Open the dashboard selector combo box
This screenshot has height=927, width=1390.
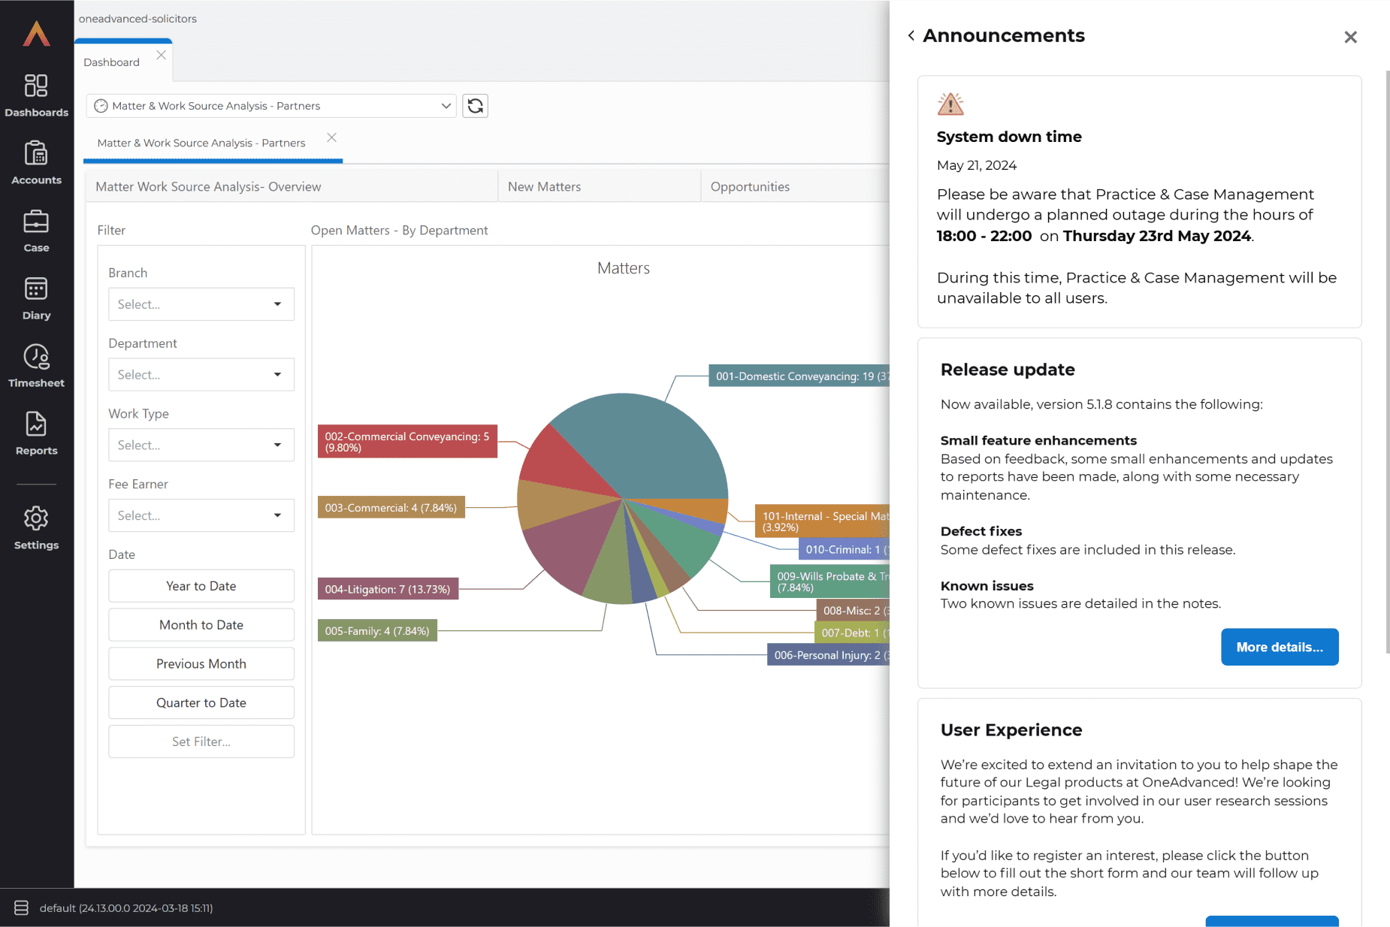[x=271, y=106]
